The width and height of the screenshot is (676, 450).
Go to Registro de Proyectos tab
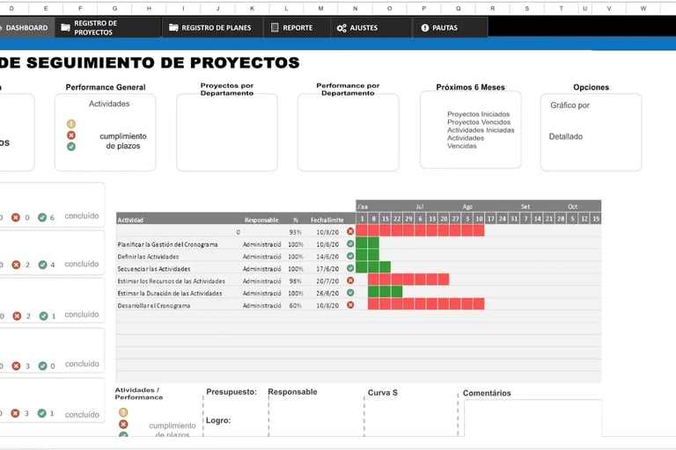[x=108, y=27]
